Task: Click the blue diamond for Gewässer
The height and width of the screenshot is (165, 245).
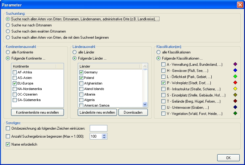Action: pos(235,70)
